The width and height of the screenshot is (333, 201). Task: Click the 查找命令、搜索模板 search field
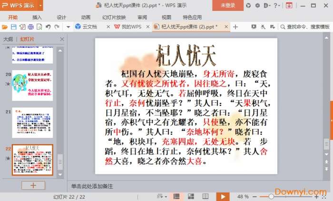tap(305, 27)
